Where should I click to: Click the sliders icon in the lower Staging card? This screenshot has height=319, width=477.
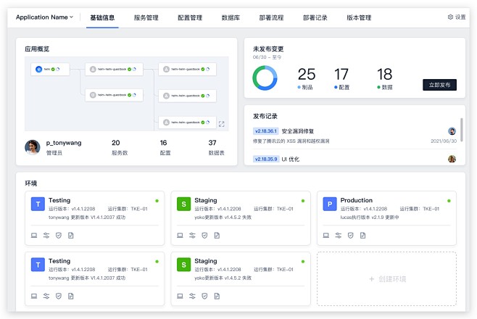(x=192, y=296)
